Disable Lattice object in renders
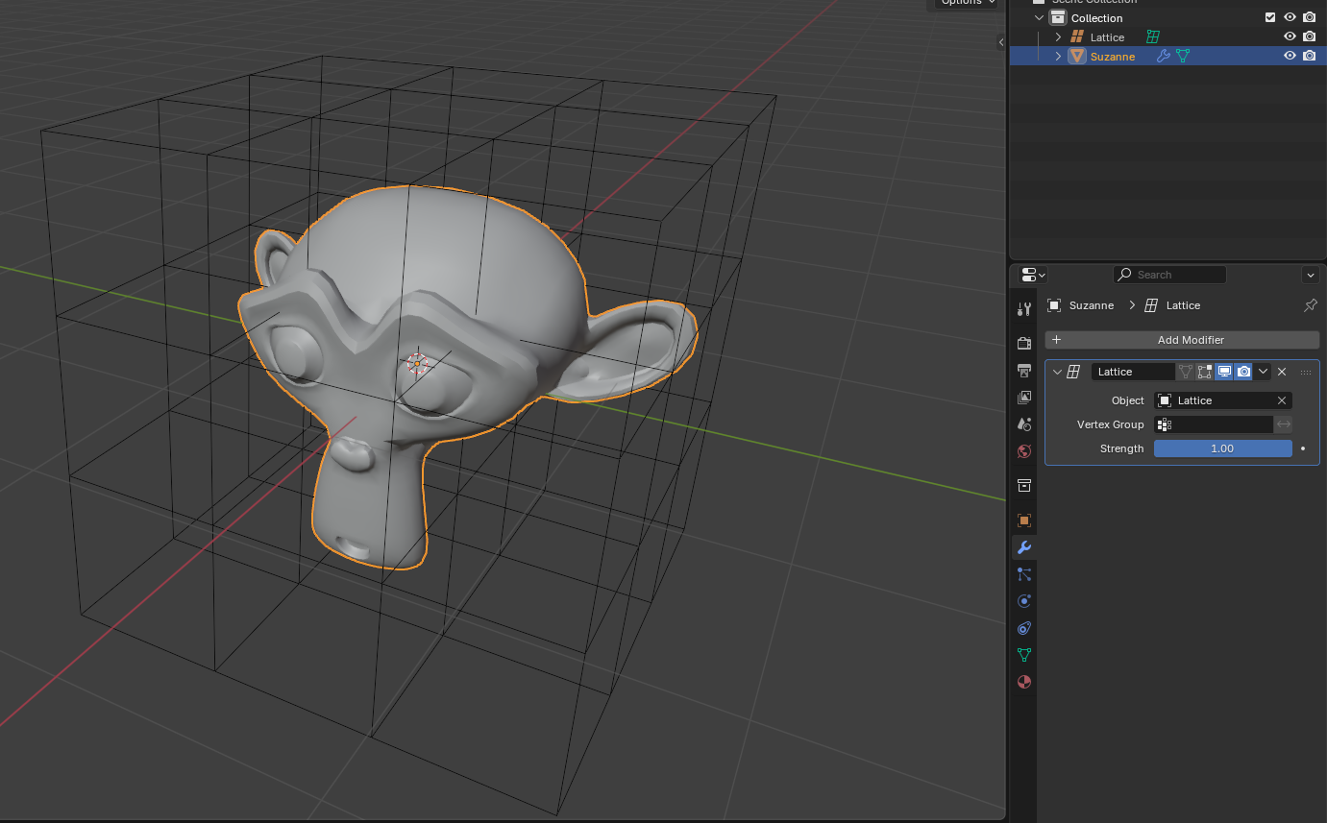Screen dimensions: 1327x823 pos(1310,37)
